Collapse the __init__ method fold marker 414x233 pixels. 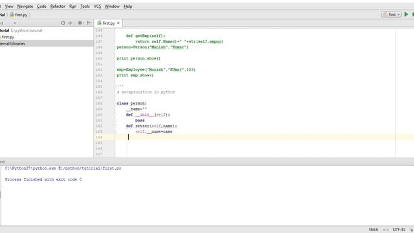pyautogui.click(x=115, y=115)
